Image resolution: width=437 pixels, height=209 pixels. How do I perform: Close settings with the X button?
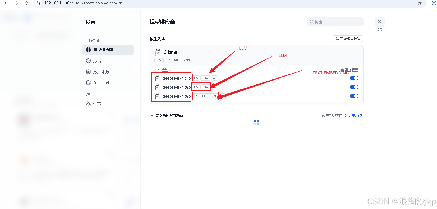(380, 22)
